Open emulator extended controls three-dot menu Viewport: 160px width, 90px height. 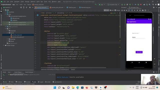(x=148, y=10)
